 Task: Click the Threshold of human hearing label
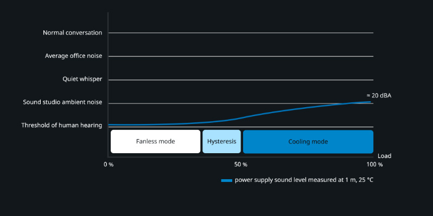[62, 126]
